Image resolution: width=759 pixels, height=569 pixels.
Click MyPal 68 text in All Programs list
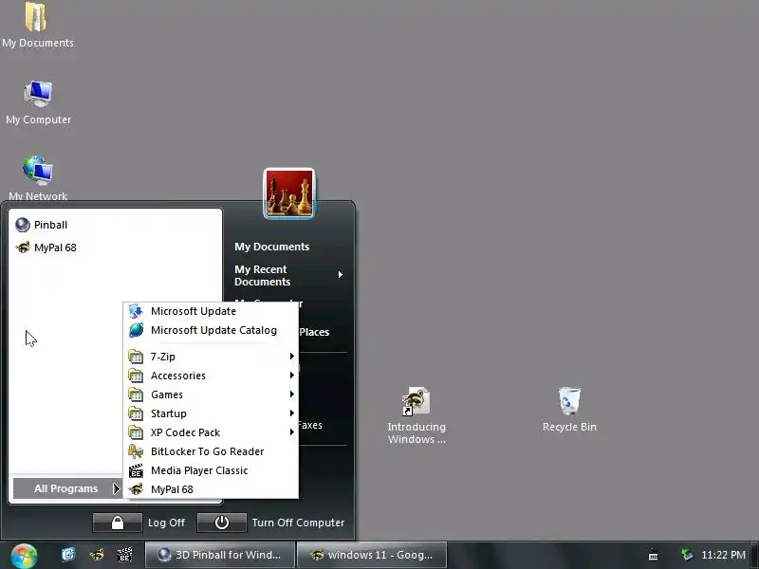point(172,489)
